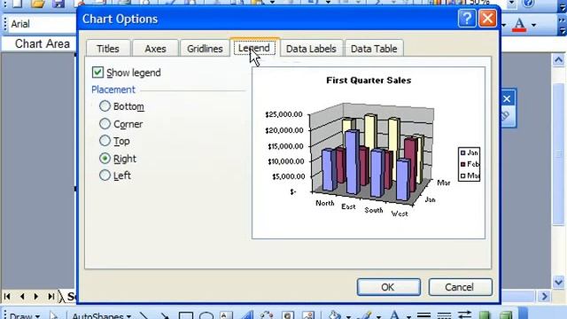Go to the next sheet tab
567x319 pixels.
(36, 297)
